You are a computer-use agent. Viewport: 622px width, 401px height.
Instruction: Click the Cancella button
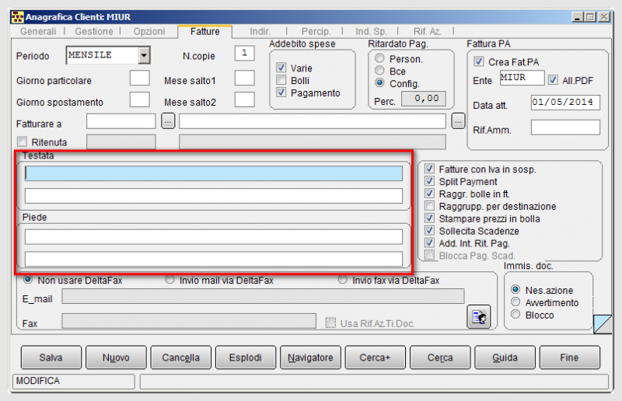click(181, 357)
